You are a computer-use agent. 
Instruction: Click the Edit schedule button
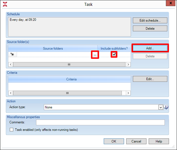(150, 21)
